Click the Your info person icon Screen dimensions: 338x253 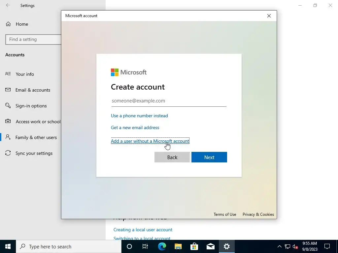pos(8,74)
